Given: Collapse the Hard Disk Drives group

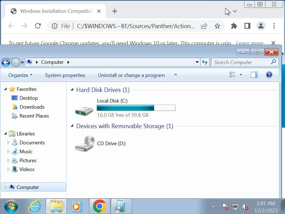Looking at the screenshot, I should pyautogui.click(x=72, y=89).
